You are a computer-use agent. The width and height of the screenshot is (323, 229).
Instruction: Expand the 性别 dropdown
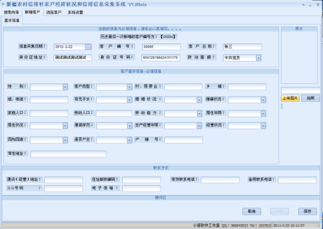pyautogui.click(x=65, y=87)
